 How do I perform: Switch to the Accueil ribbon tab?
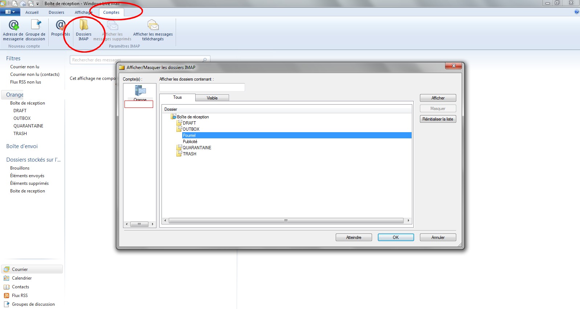tap(32, 12)
